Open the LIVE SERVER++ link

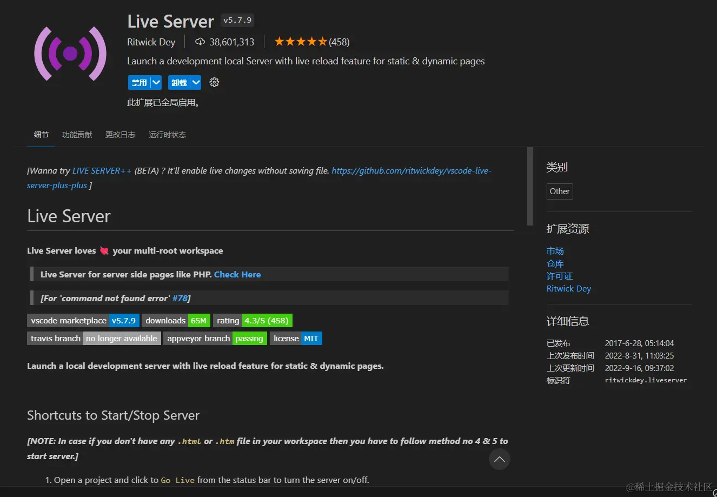tap(102, 171)
